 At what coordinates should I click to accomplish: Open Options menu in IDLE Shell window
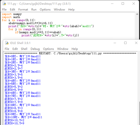tap(48, 49)
